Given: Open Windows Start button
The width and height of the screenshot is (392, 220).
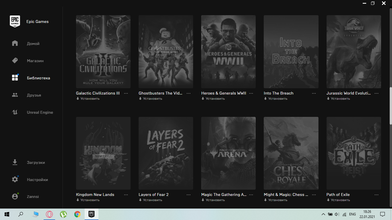Looking at the screenshot, I should point(7,214).
